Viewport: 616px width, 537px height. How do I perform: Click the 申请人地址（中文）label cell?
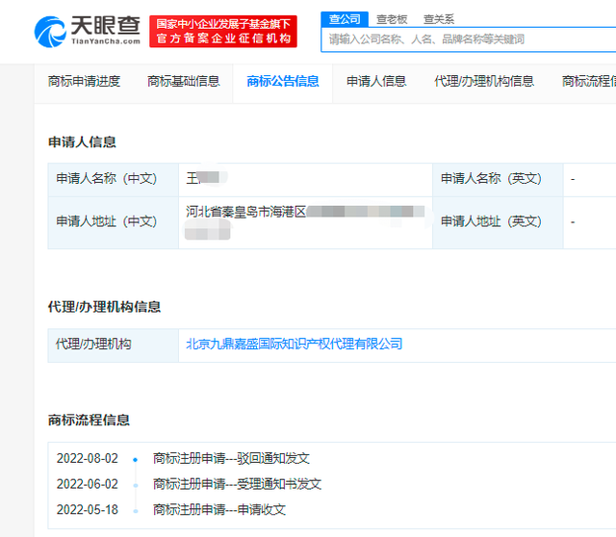click(x=114, y=222)
